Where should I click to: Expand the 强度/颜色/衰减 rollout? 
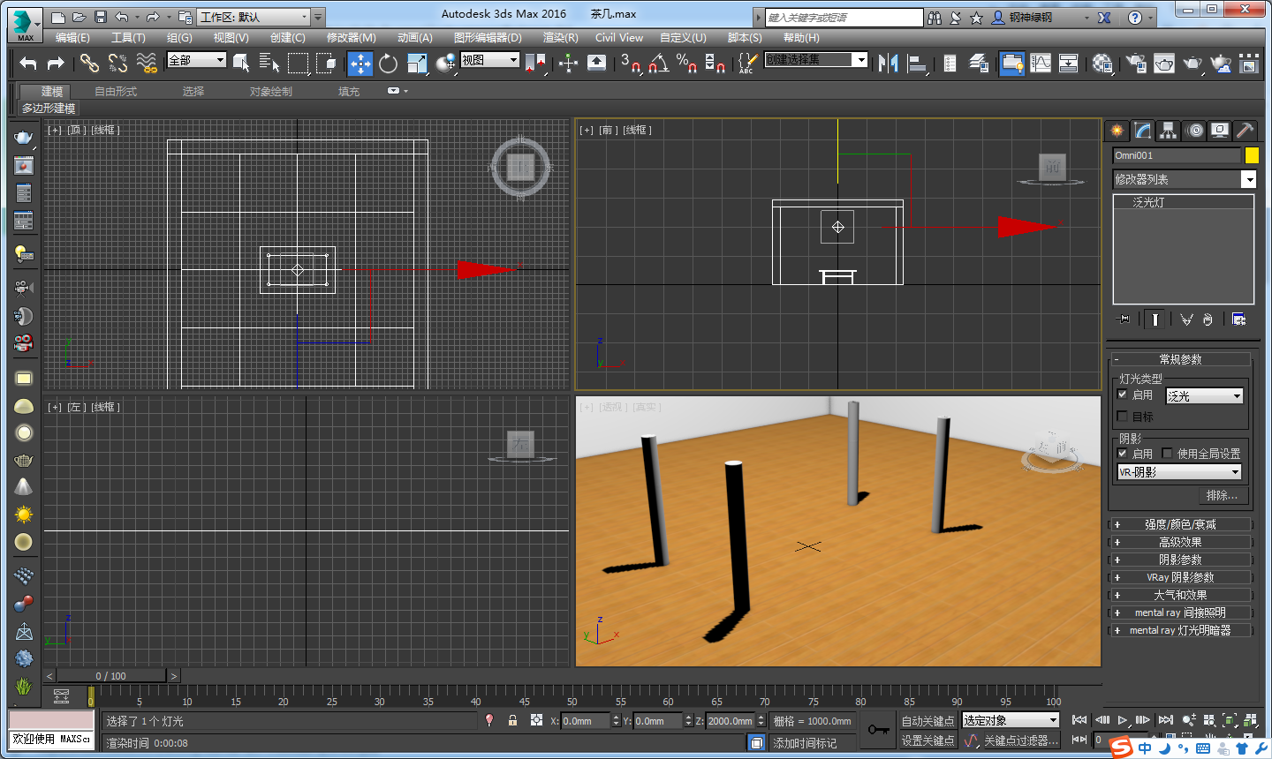click(x=1180, y=524)
